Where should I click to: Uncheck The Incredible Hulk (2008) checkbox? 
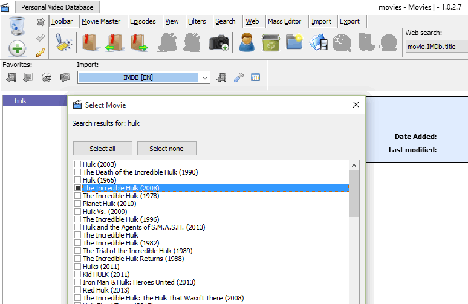pos(78,187)
